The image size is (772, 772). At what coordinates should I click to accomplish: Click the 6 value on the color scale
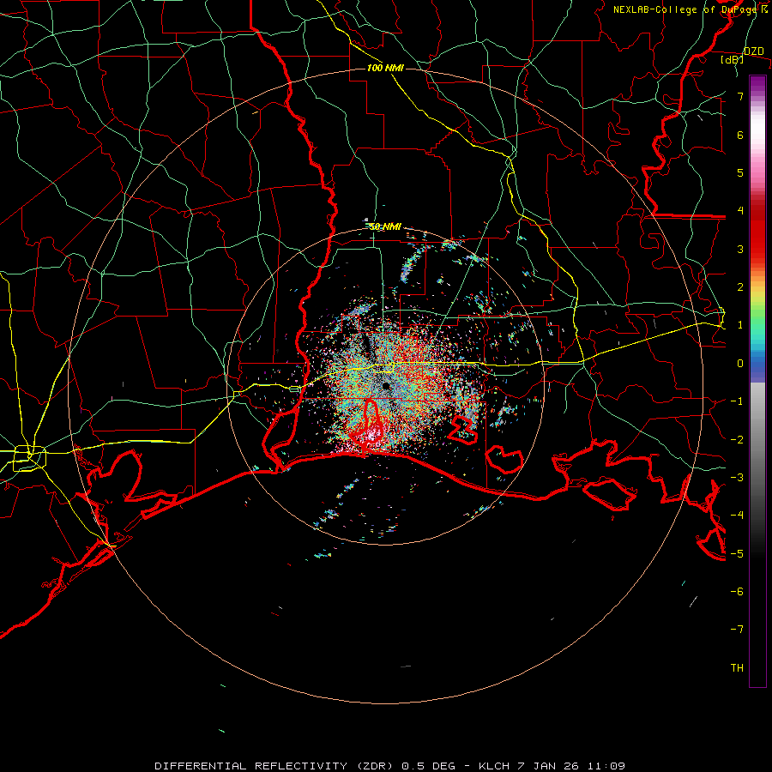(740, 135)
